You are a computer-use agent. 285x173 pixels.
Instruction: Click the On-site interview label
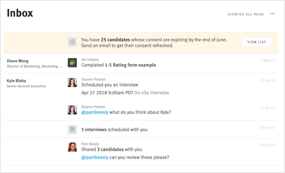[151, 93]
